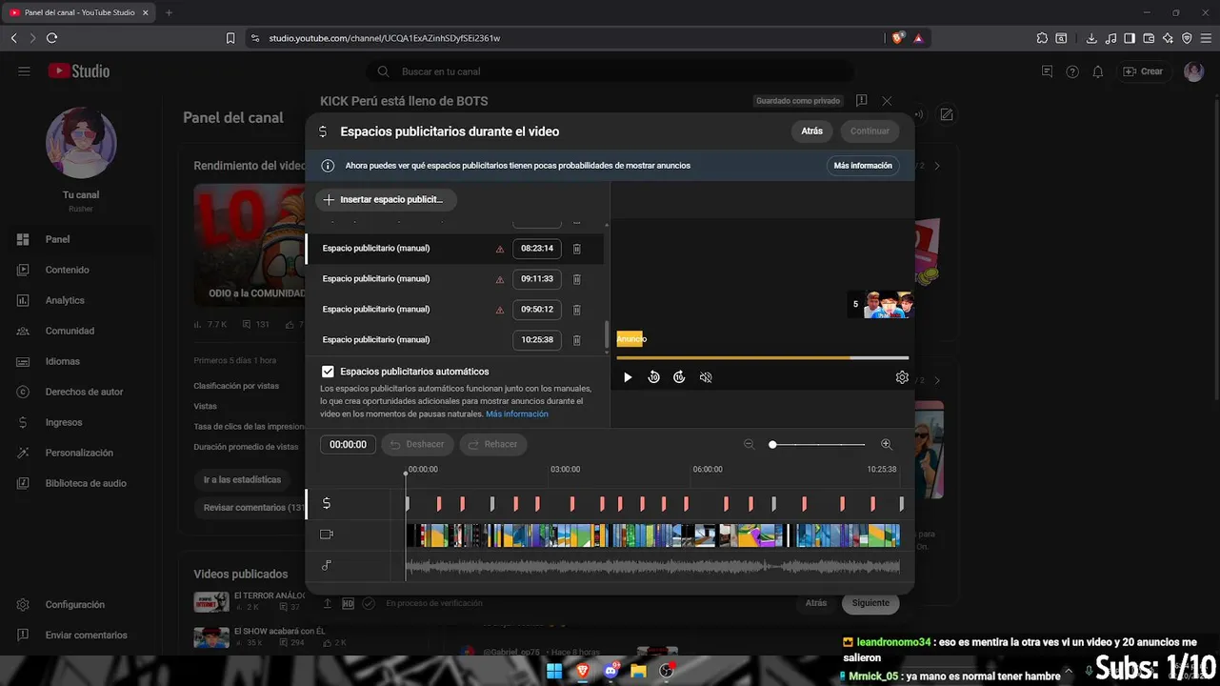Click the ad marker at the end of the timeline

point(902,503)
